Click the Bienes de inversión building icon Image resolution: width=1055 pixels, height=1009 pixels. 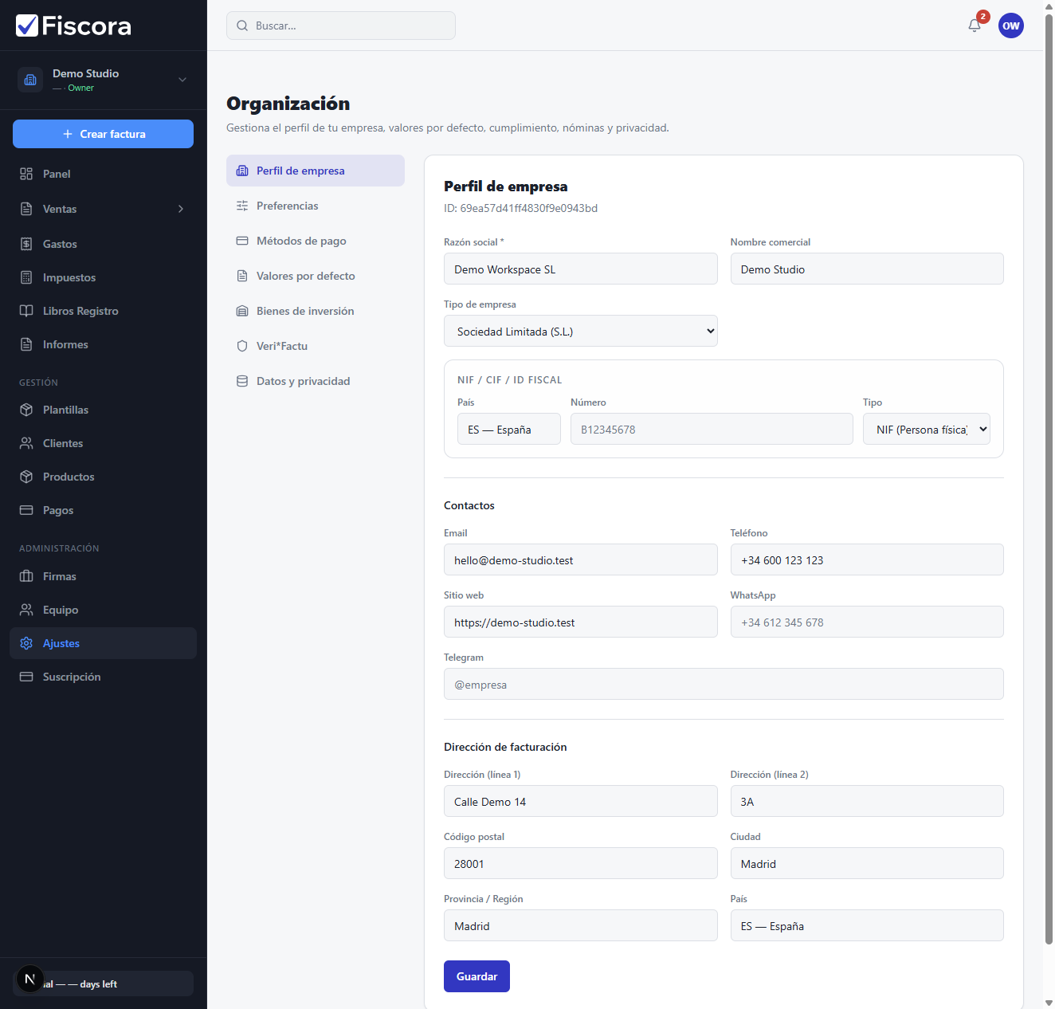coord(242,311)
